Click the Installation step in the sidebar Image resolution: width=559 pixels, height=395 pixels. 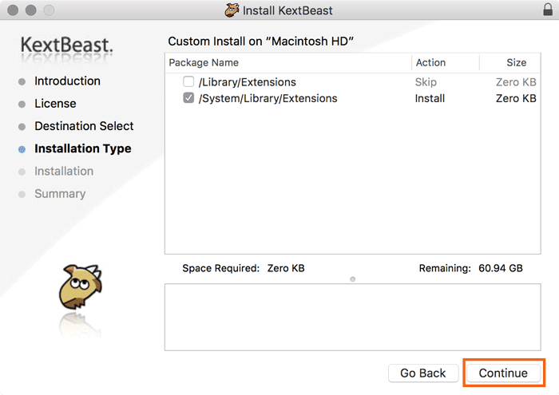(64, 172)
